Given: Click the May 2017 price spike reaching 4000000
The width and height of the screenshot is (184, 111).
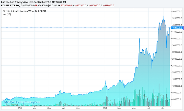Looking at the screenshot, I should (139, 39).
